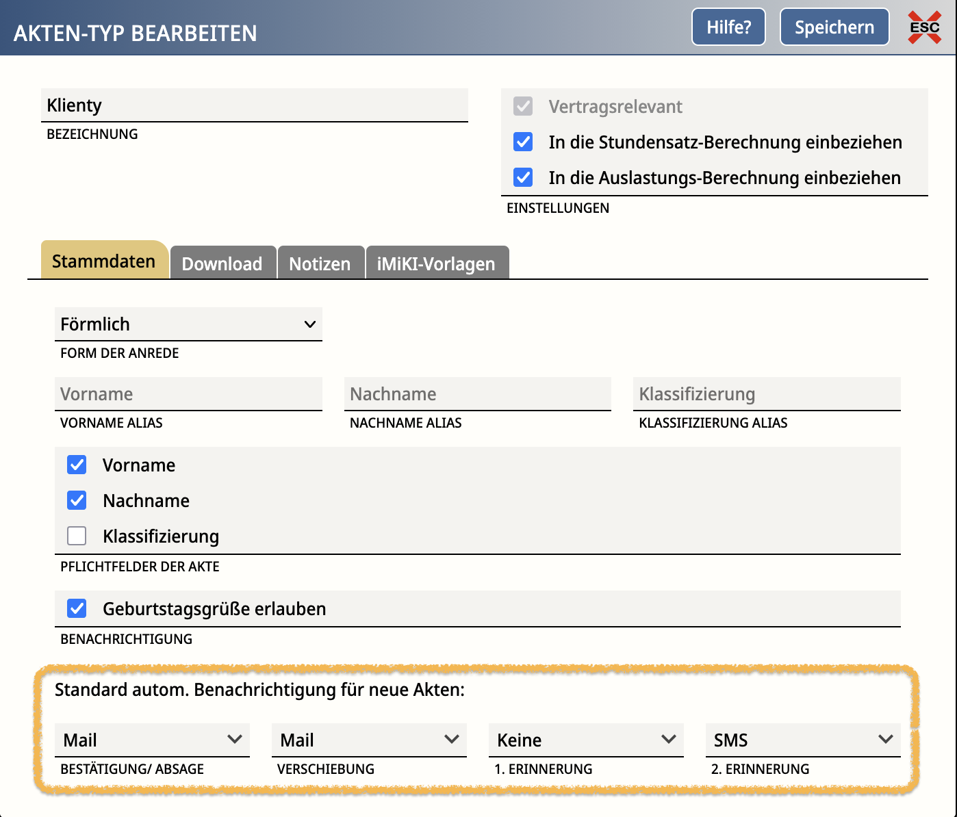Close dialog with the red ESC icon
This screenshot has width=957, height=817.
[x=924, y=27]
